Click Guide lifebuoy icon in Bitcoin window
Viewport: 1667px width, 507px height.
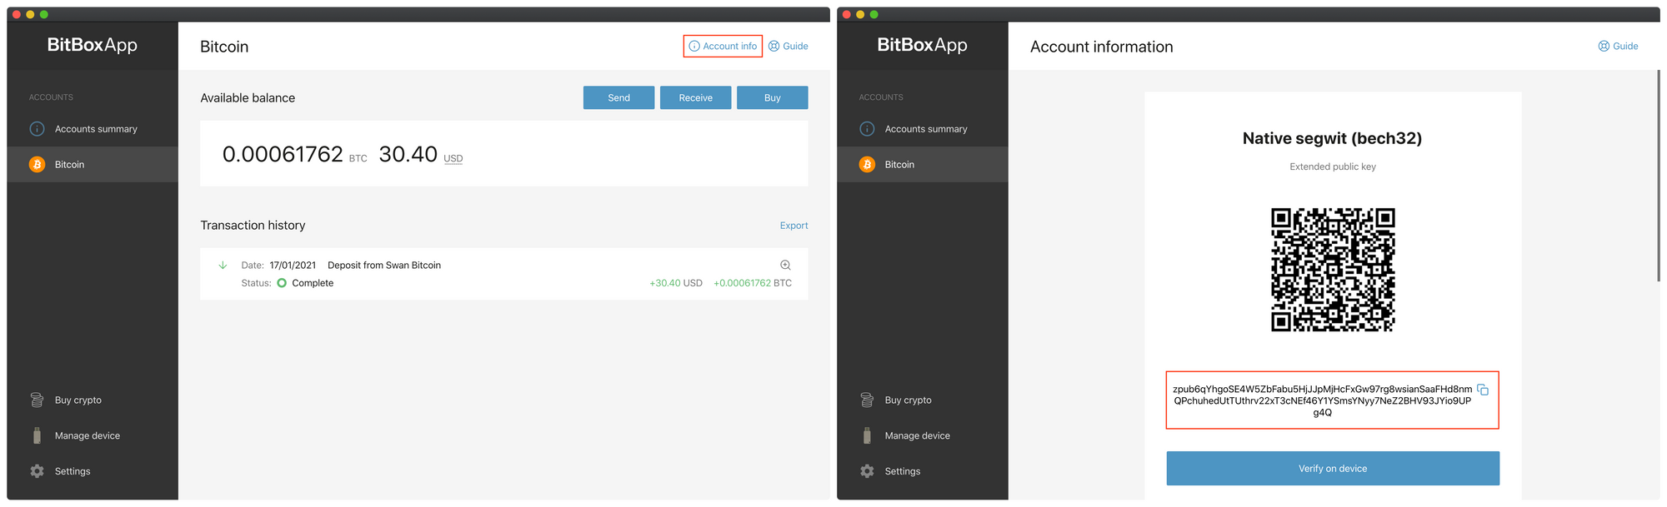tap(773, 47)
